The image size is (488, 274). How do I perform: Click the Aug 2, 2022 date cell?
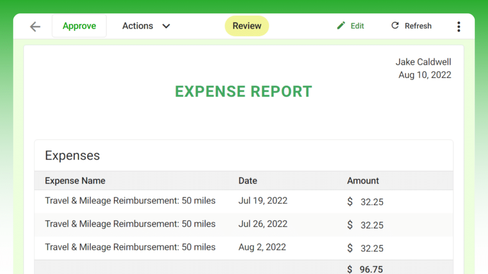pyautogui.click(x=262, y=247)
